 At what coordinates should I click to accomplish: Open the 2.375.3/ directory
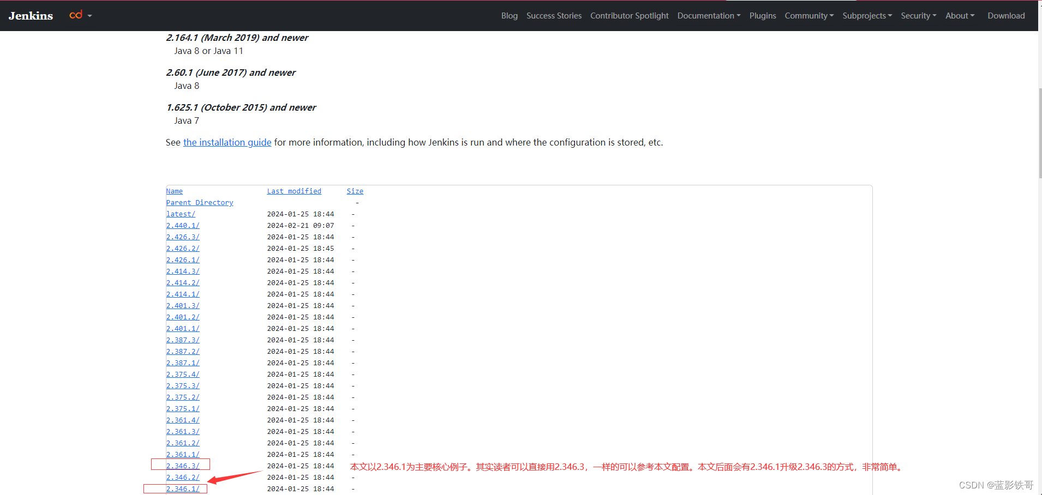183,386
